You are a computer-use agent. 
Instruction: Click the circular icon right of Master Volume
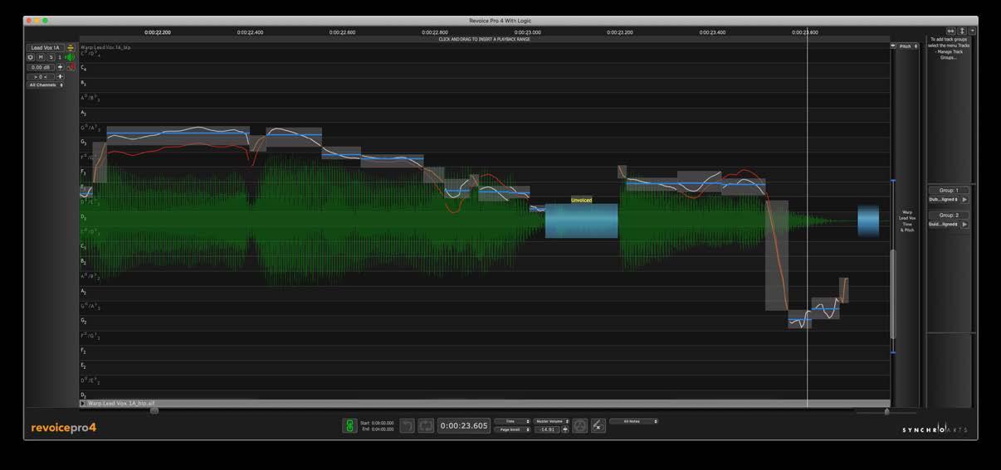(x=580, y=425)
